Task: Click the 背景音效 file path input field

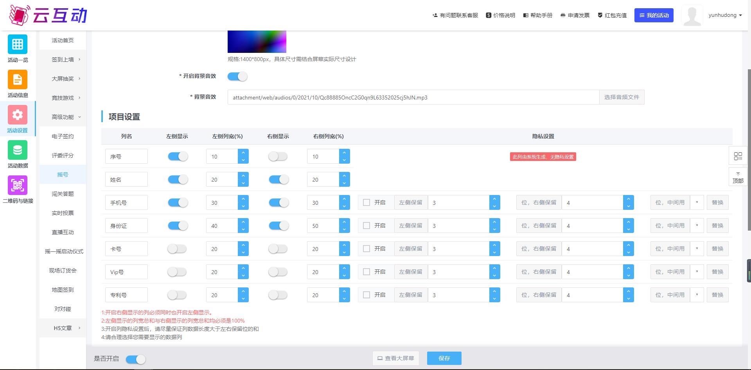Action: 413,97
